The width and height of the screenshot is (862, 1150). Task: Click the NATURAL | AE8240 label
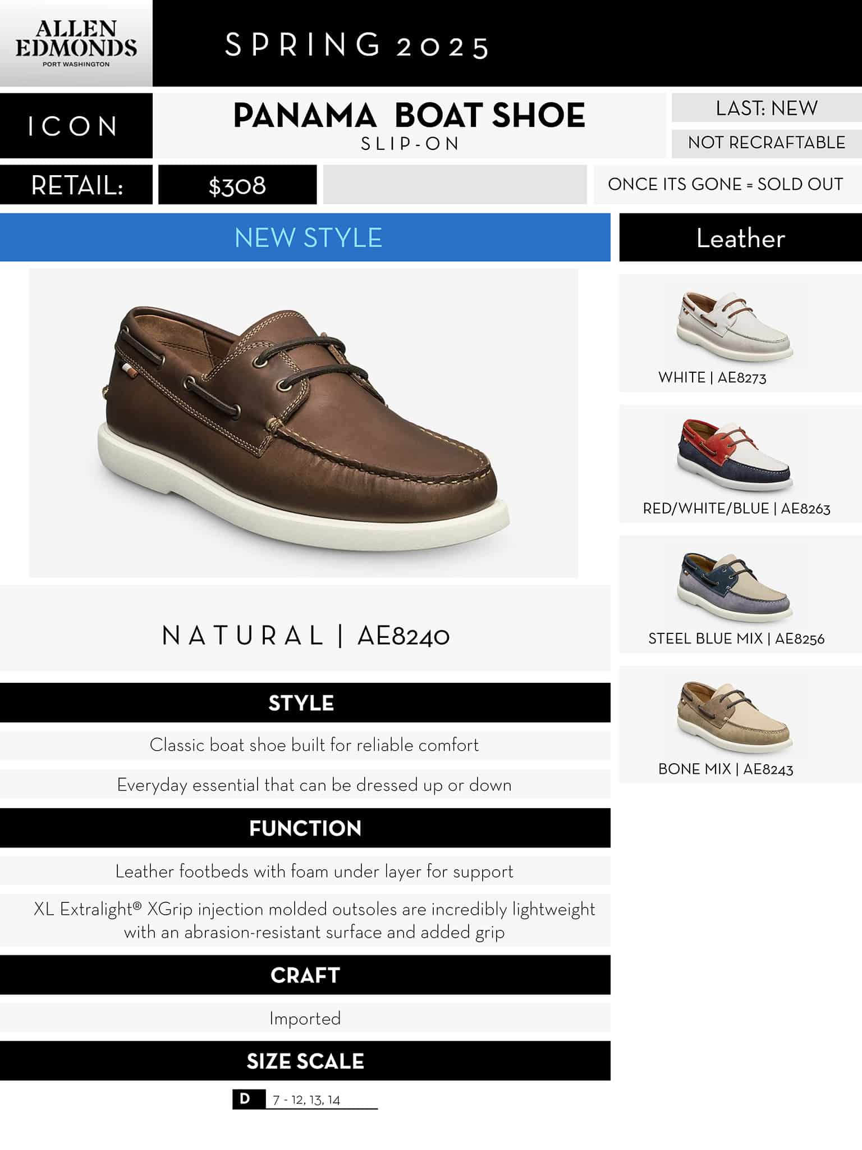(x=305, y=636)
